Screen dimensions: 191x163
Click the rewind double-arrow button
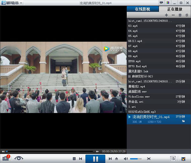3,152
